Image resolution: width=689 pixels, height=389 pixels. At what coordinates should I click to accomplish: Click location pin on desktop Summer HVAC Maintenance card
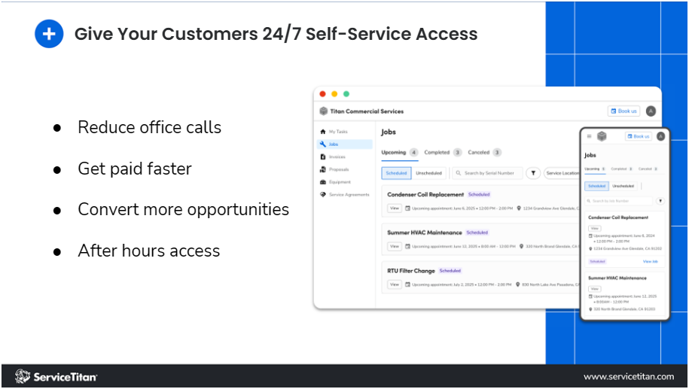tap(521, 246)
